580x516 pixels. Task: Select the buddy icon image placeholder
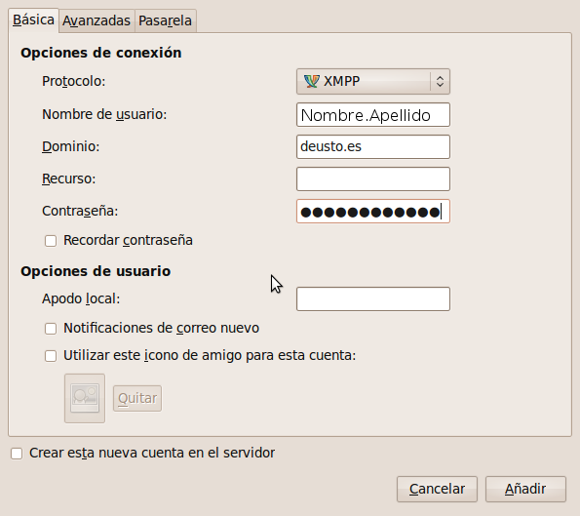[x=85, y=398]
